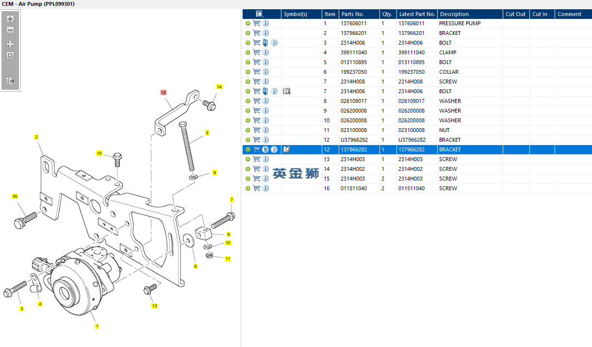Click info icon for item 16 SCREW
This screenshot has height=347, width=592.
(265, 188)
